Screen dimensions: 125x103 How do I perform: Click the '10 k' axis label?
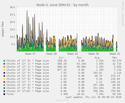pos(12,37)
